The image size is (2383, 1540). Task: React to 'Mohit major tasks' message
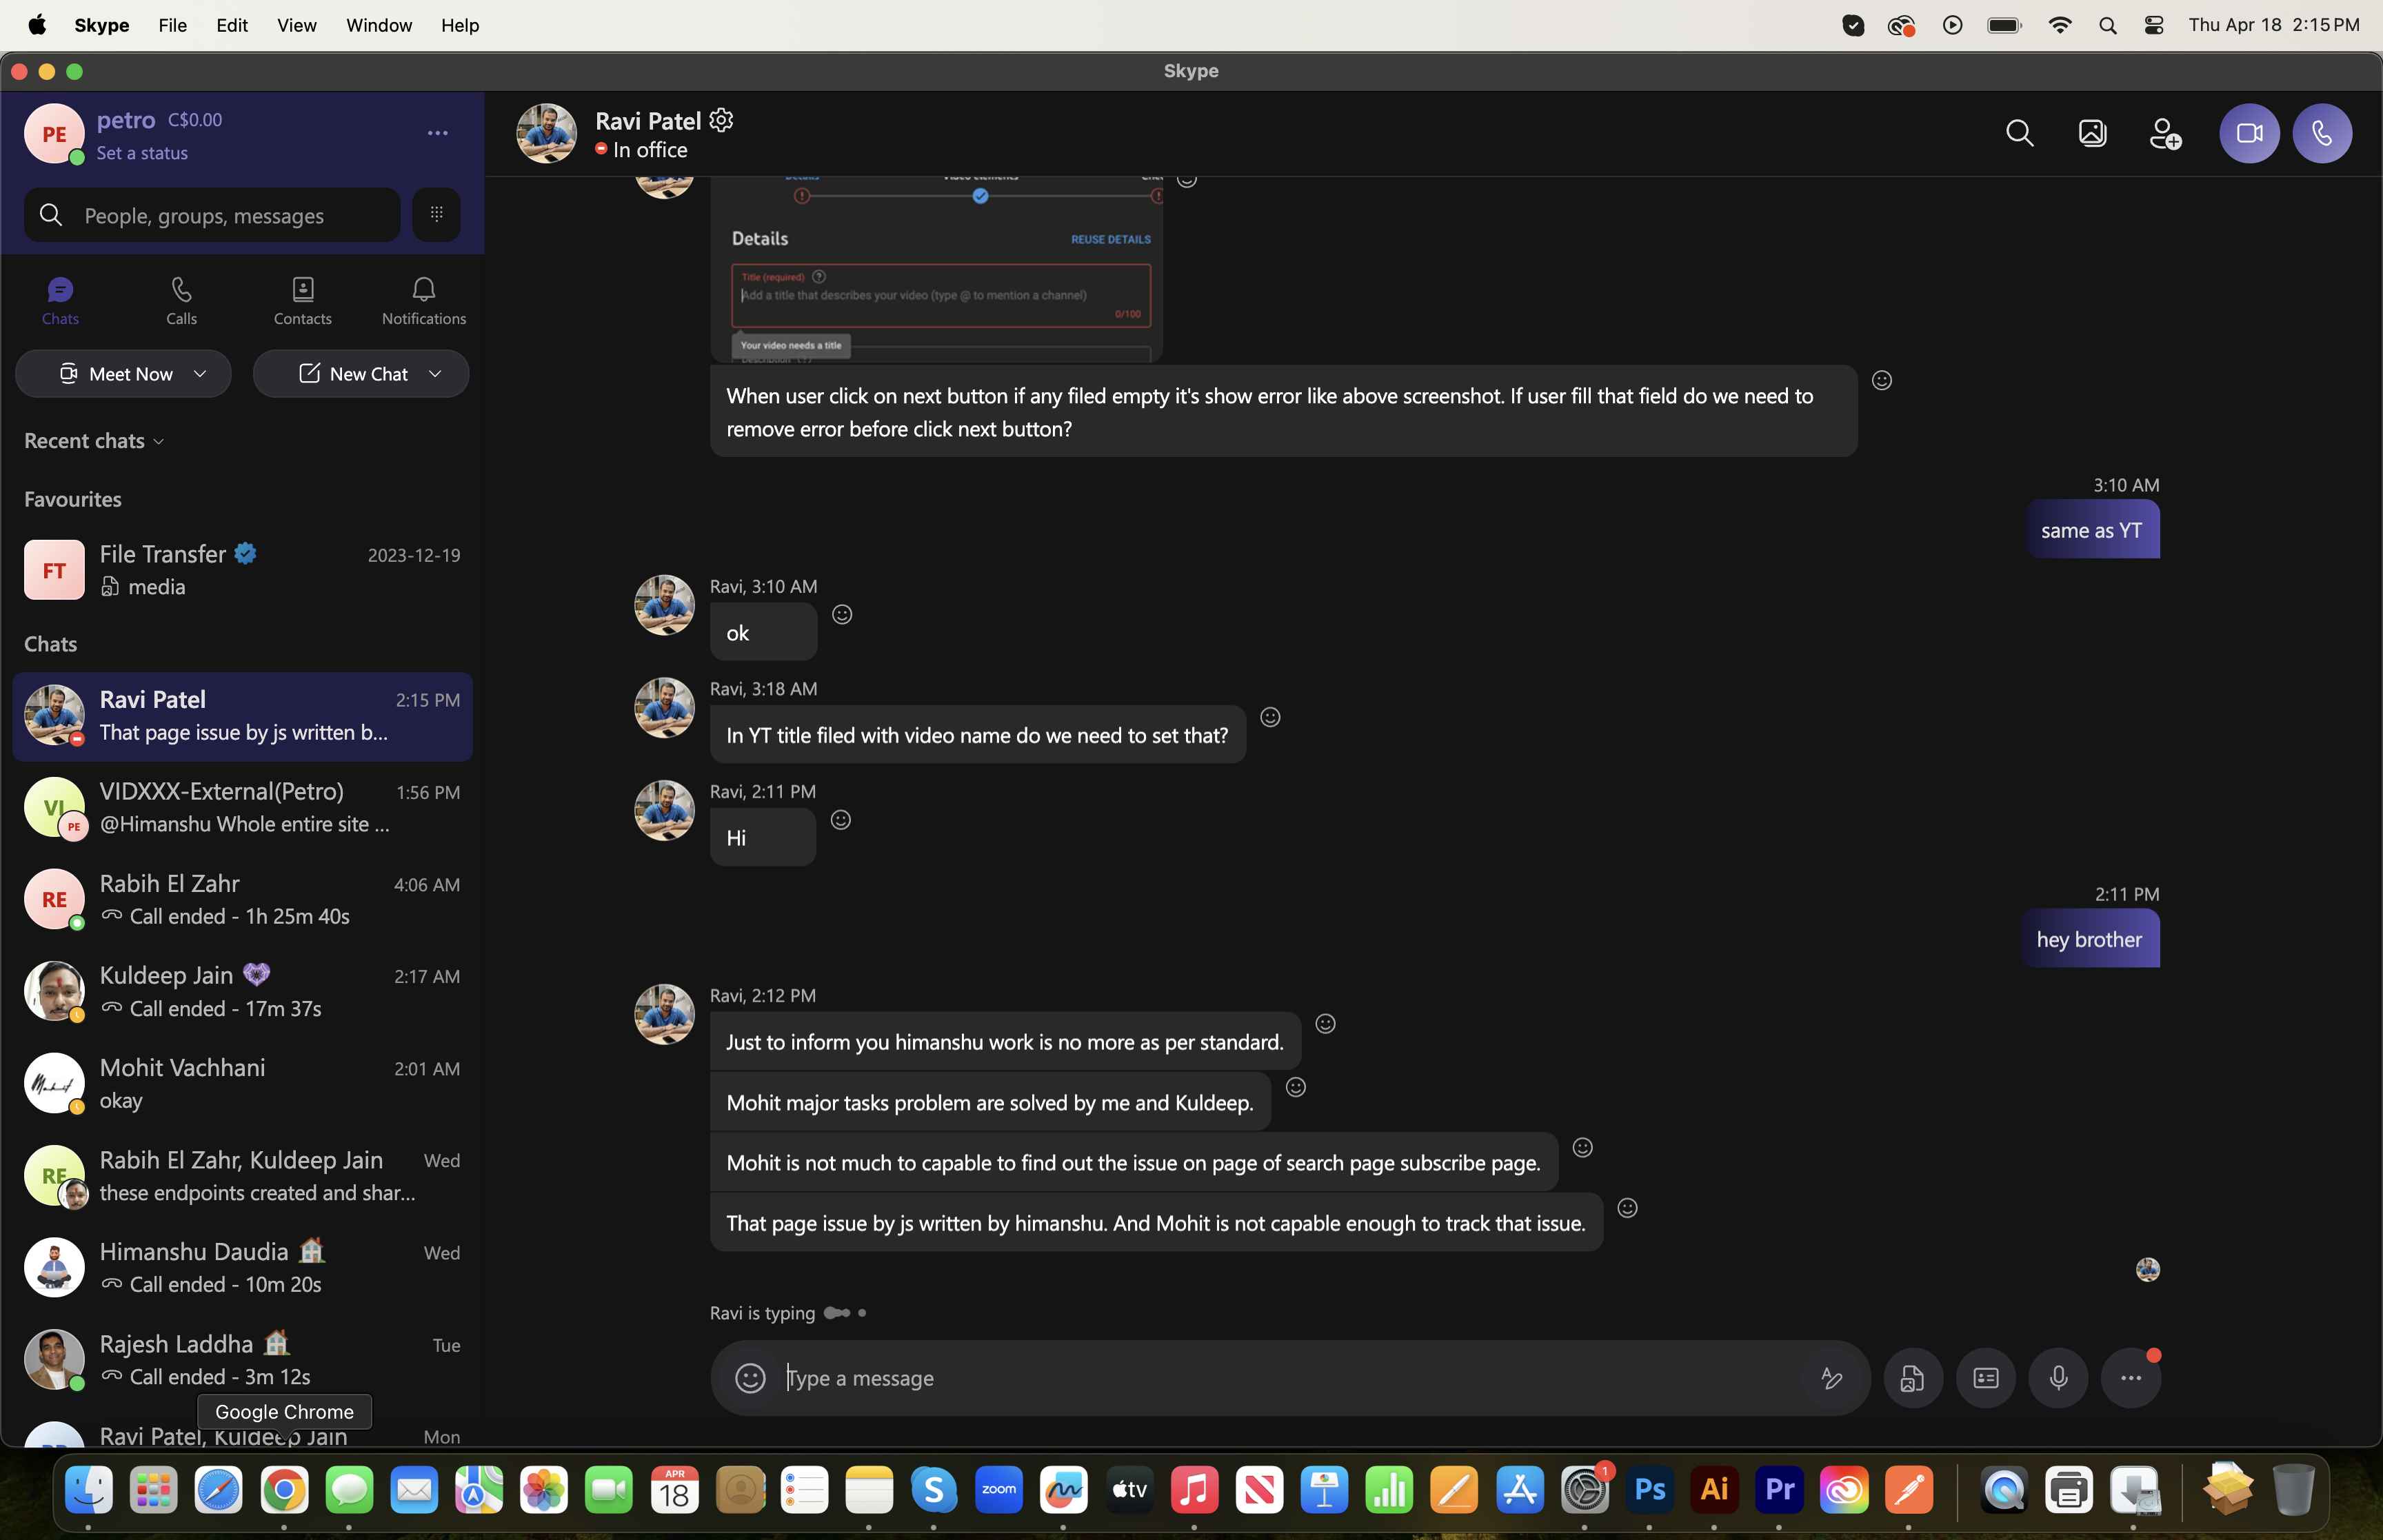(x=1295, y=1087)
